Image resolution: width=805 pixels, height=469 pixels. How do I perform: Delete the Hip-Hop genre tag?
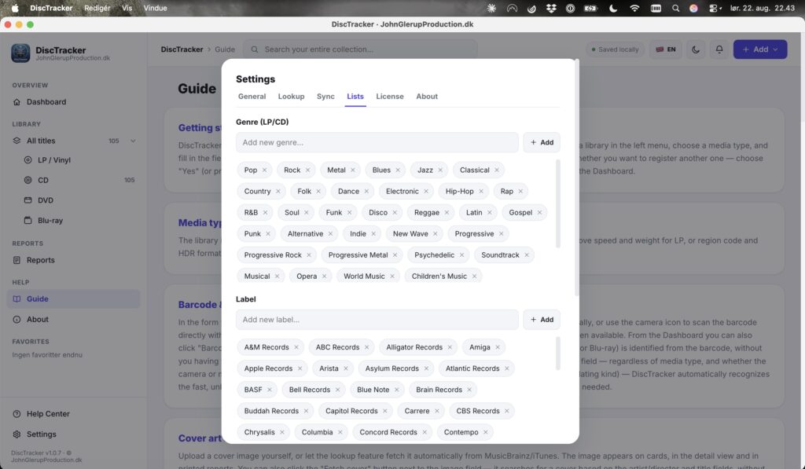point(481,192)
